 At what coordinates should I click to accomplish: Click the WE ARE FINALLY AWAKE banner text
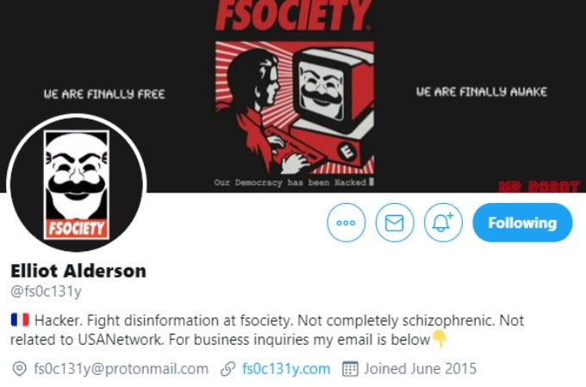[x=482, y=92]
